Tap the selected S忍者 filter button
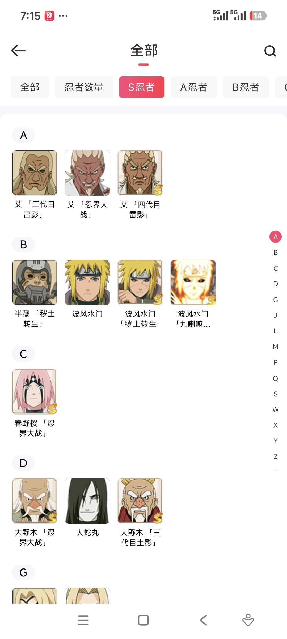The image size is (287, 639). pyautogui.click(x=142, y=87)
